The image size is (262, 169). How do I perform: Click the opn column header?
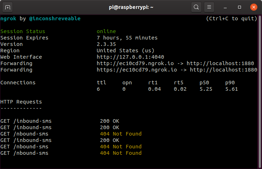point(127,83)
